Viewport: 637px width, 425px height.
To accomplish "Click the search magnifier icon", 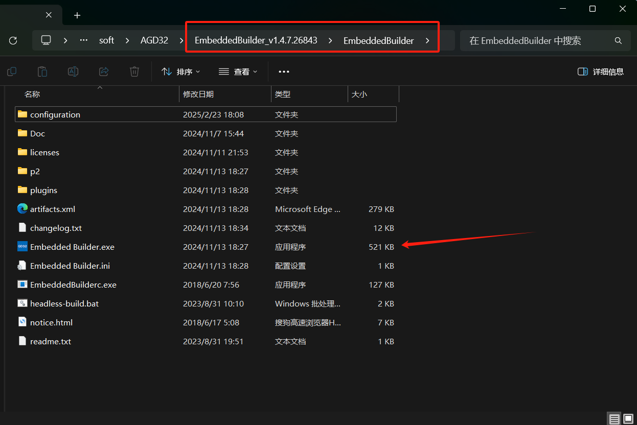I will click(x=618, y=40).
